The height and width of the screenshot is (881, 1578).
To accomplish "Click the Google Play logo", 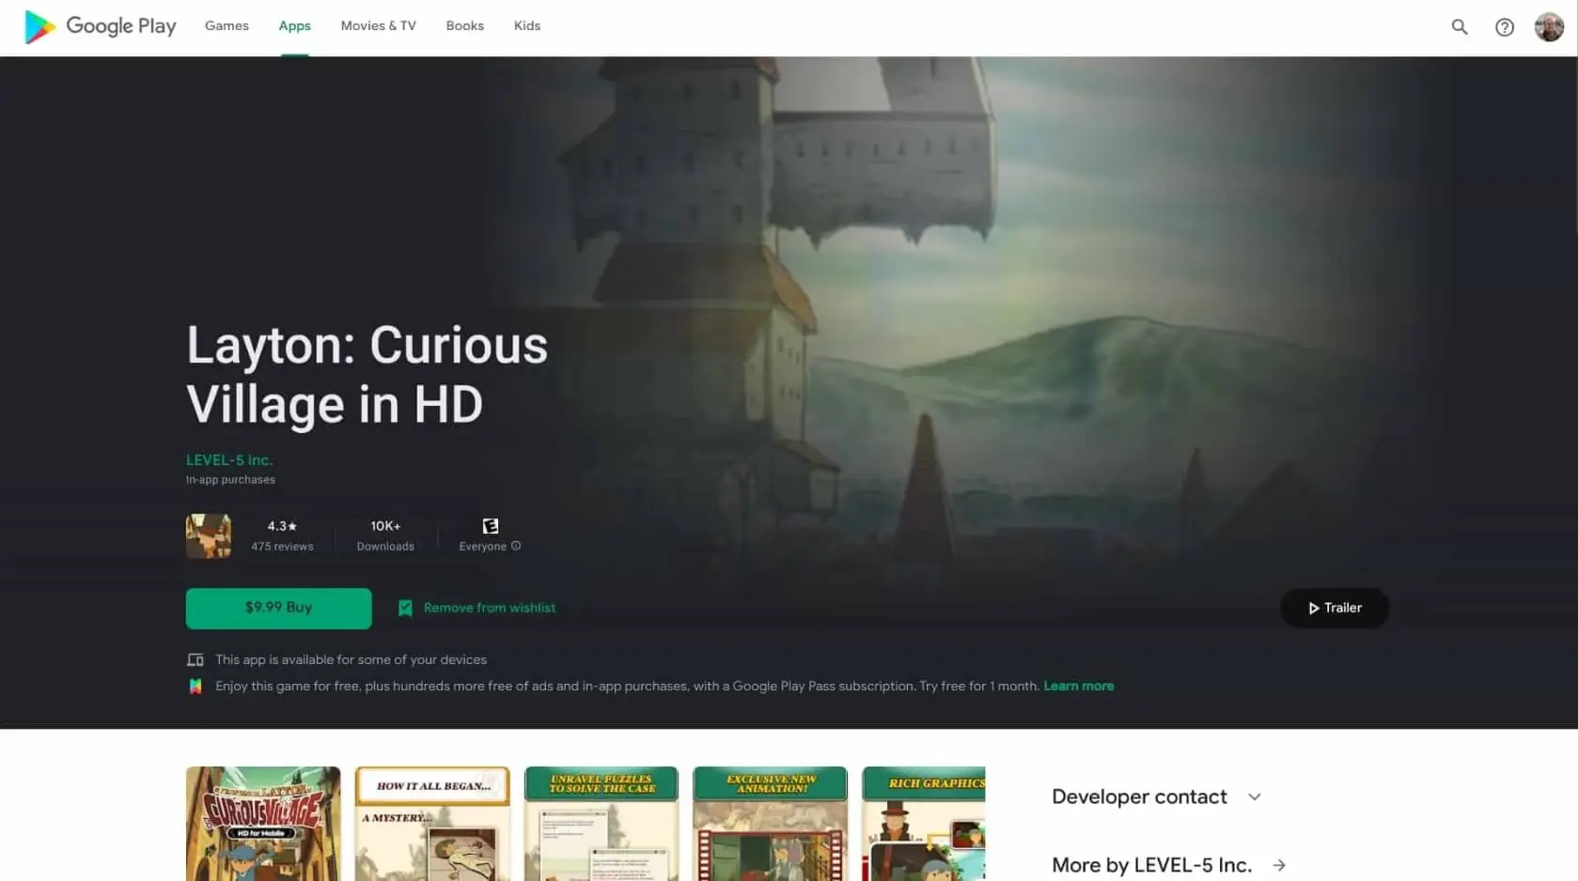I will click(100, 26).
